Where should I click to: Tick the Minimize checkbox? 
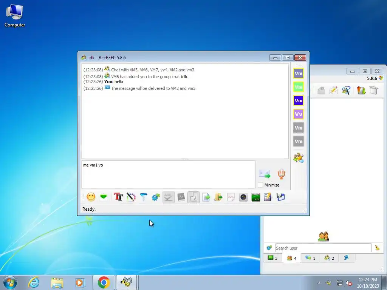click(x=260, y=185)
